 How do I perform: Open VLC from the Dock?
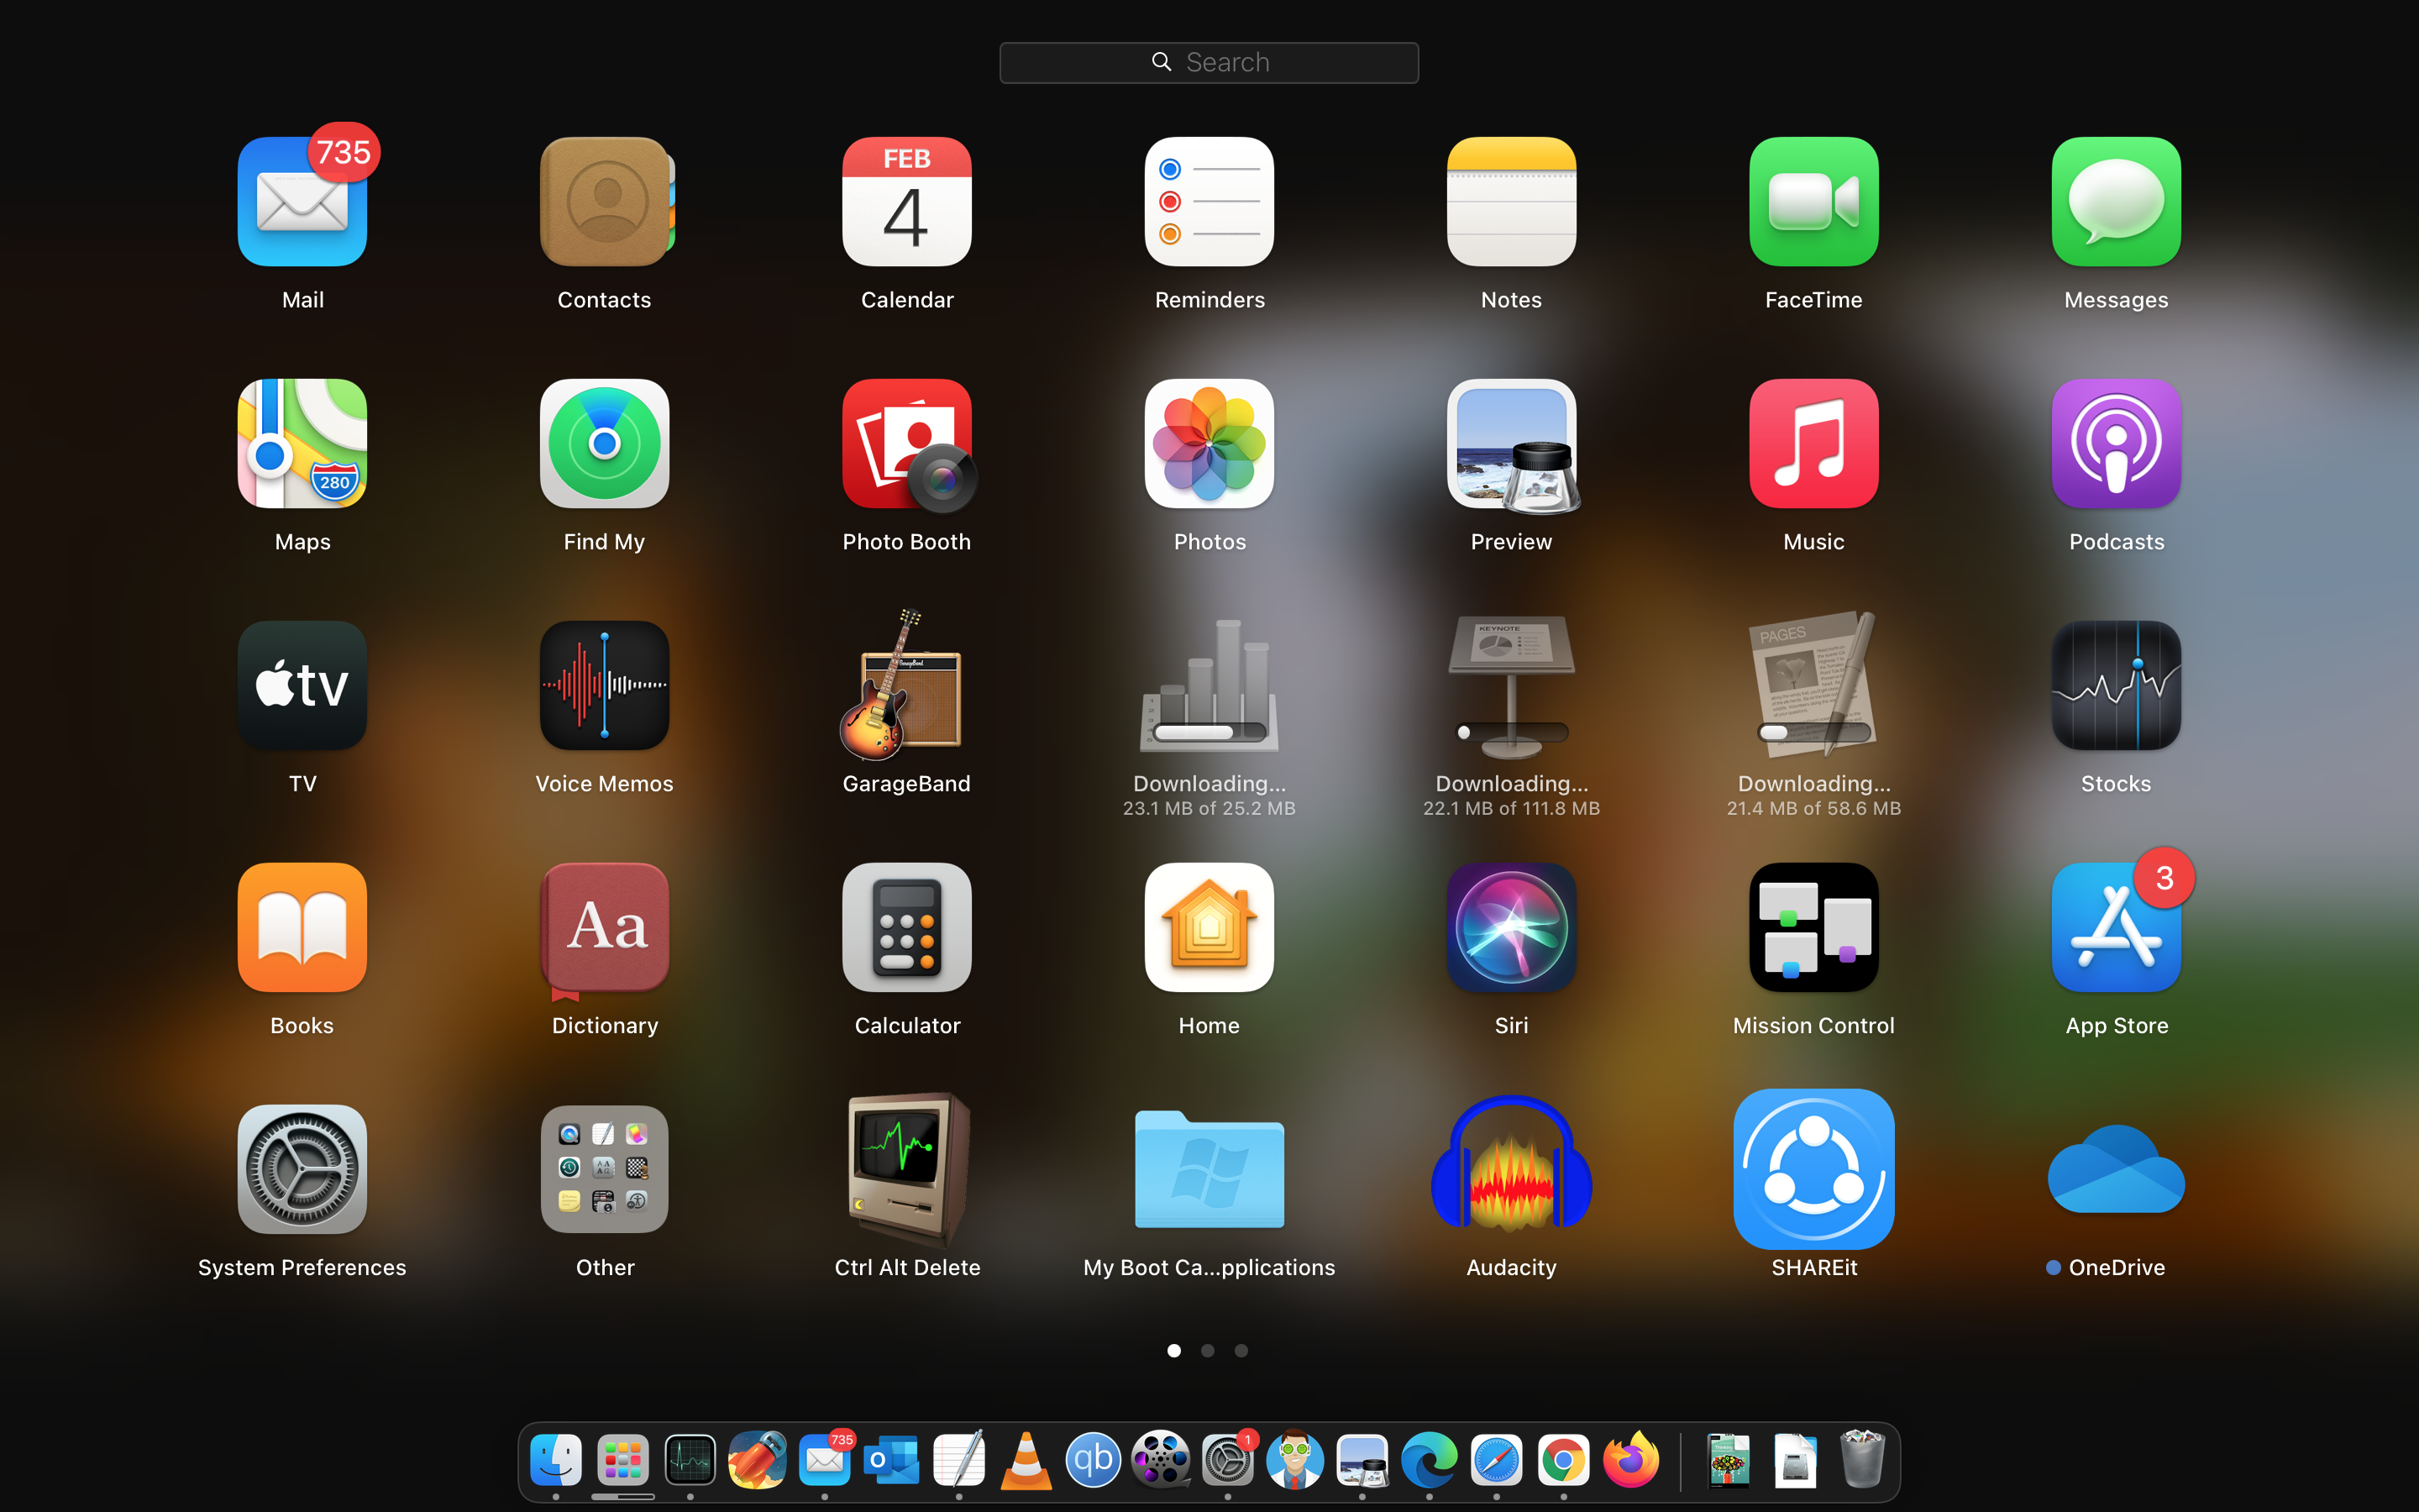1026,1461
